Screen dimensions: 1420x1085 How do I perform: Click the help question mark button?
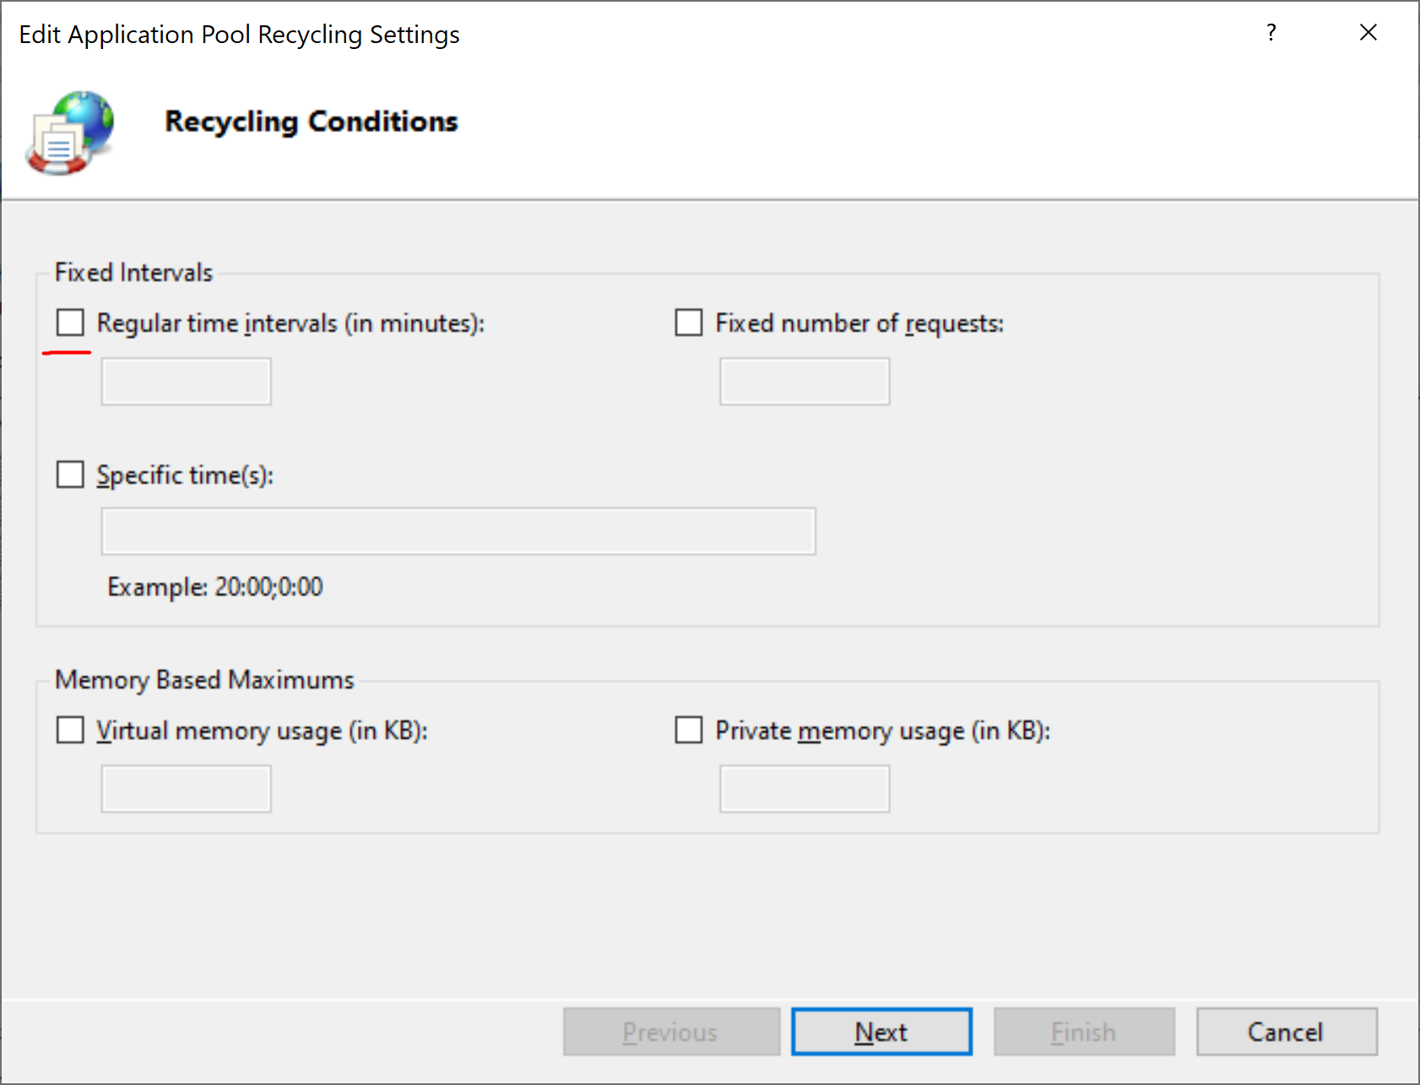(1271, 33)
